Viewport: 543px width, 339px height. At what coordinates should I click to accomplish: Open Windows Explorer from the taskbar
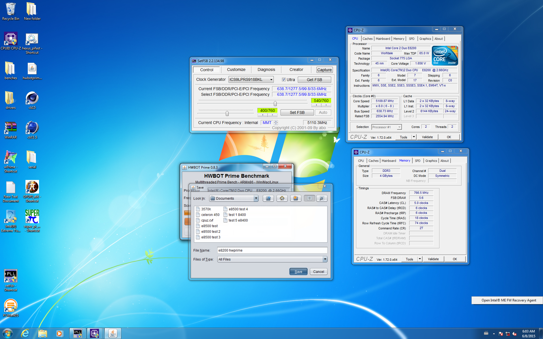point(42,333)
